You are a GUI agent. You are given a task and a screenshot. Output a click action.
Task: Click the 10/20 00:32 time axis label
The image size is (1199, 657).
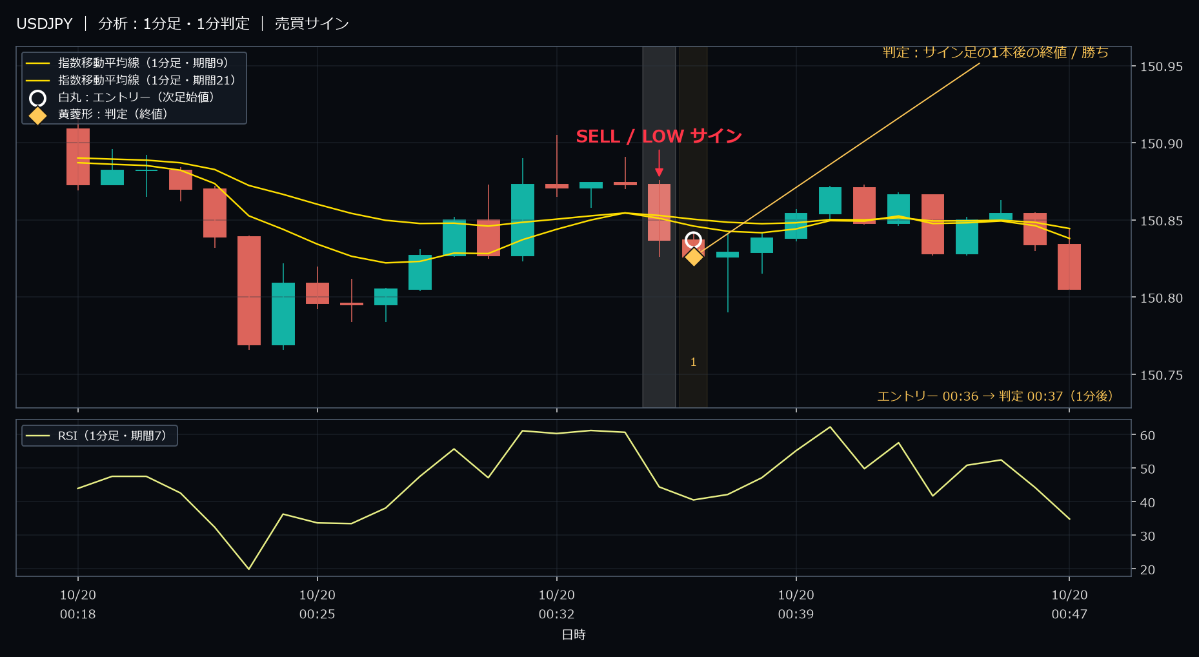pyautogui.click(x=557, y=605)
